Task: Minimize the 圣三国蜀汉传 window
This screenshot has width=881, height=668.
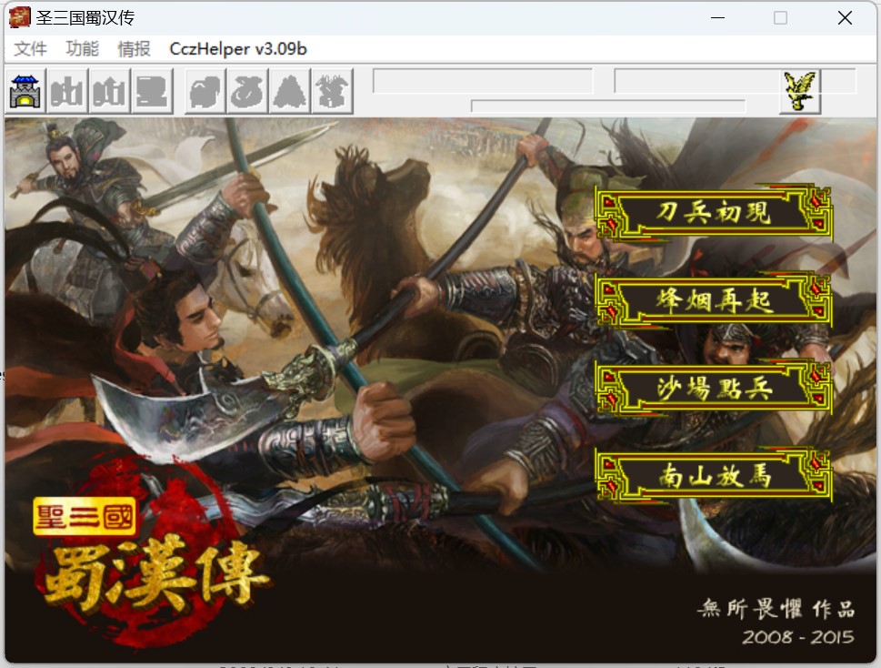Action: click(x=717, y=18)
